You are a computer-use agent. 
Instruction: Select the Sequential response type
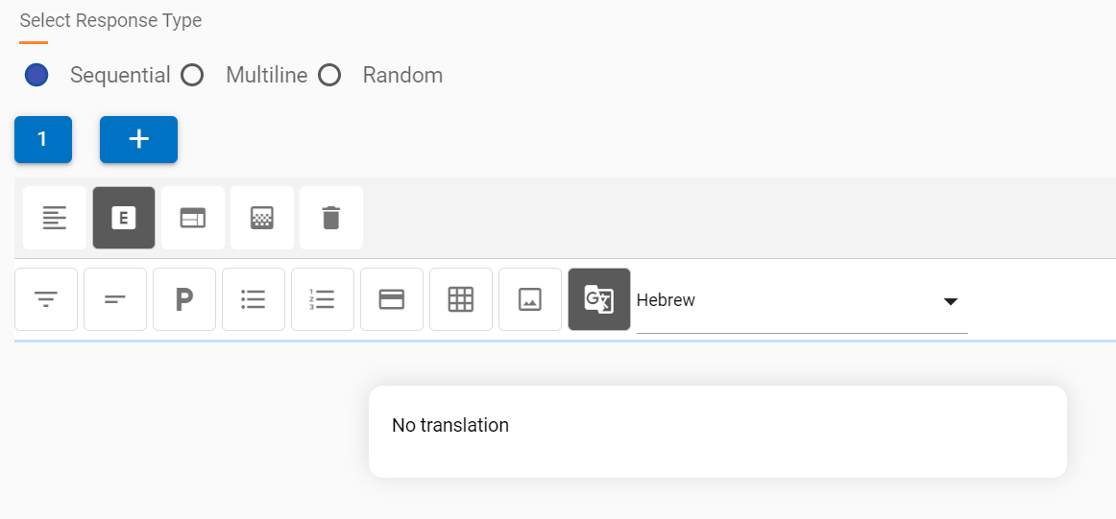coord(37,75)
